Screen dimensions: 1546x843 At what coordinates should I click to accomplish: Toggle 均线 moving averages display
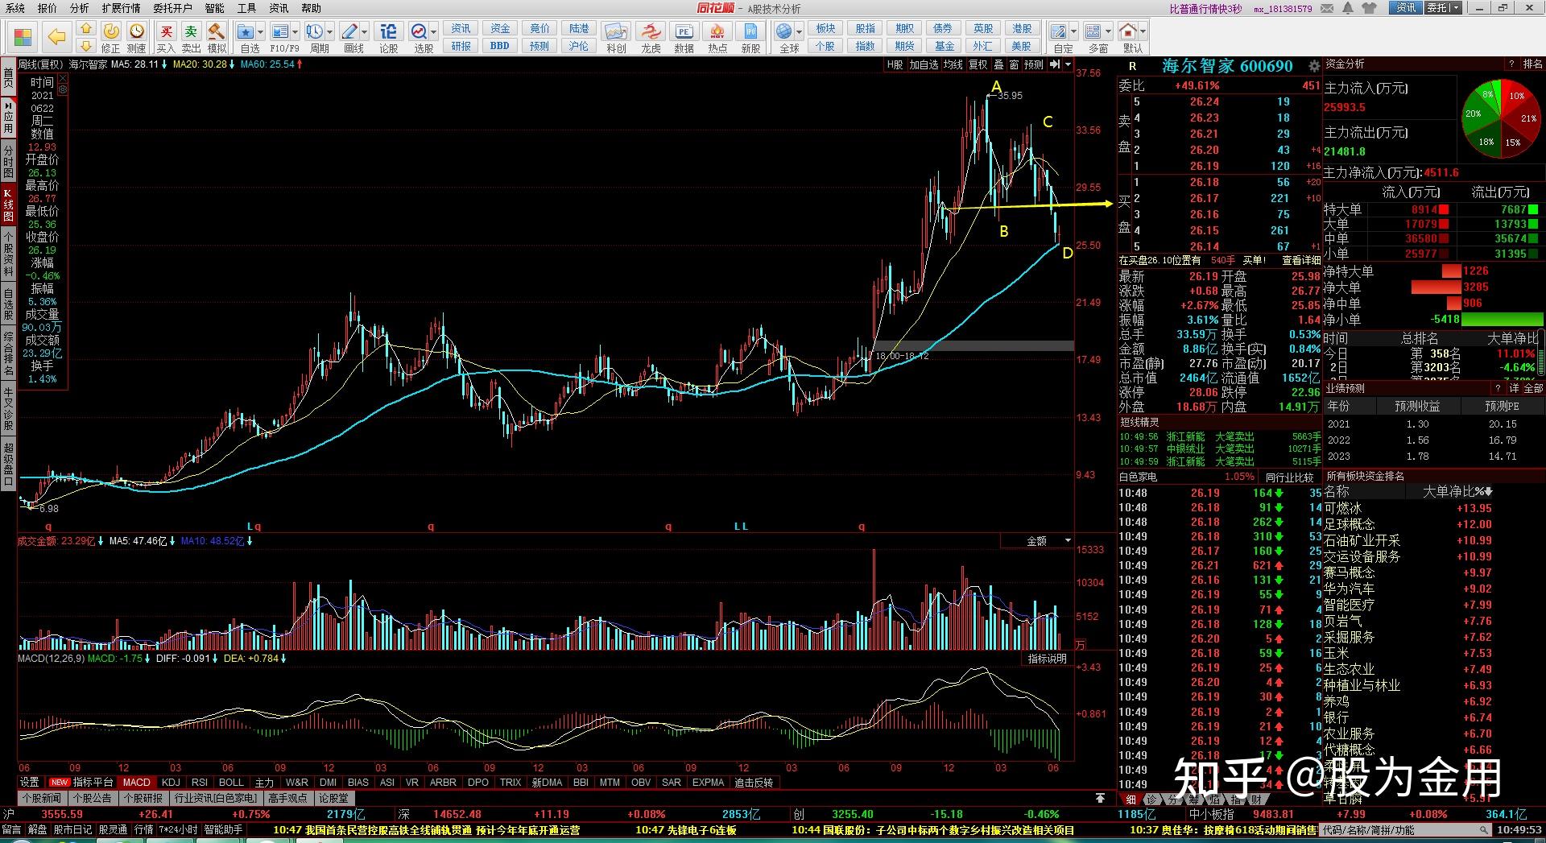[x=953, y=64]
